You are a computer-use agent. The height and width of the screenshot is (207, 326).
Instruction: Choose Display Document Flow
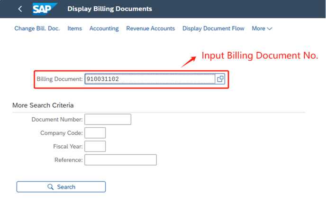(x=213, y=28)
